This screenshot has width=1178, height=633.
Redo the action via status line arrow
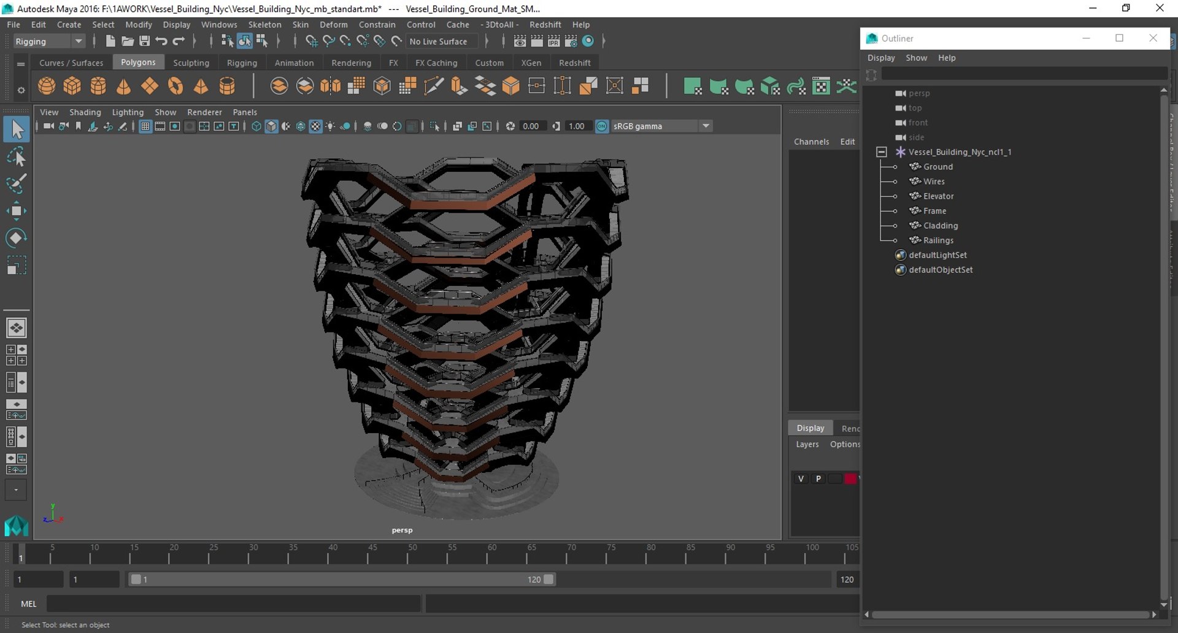(x=179, y=41)
